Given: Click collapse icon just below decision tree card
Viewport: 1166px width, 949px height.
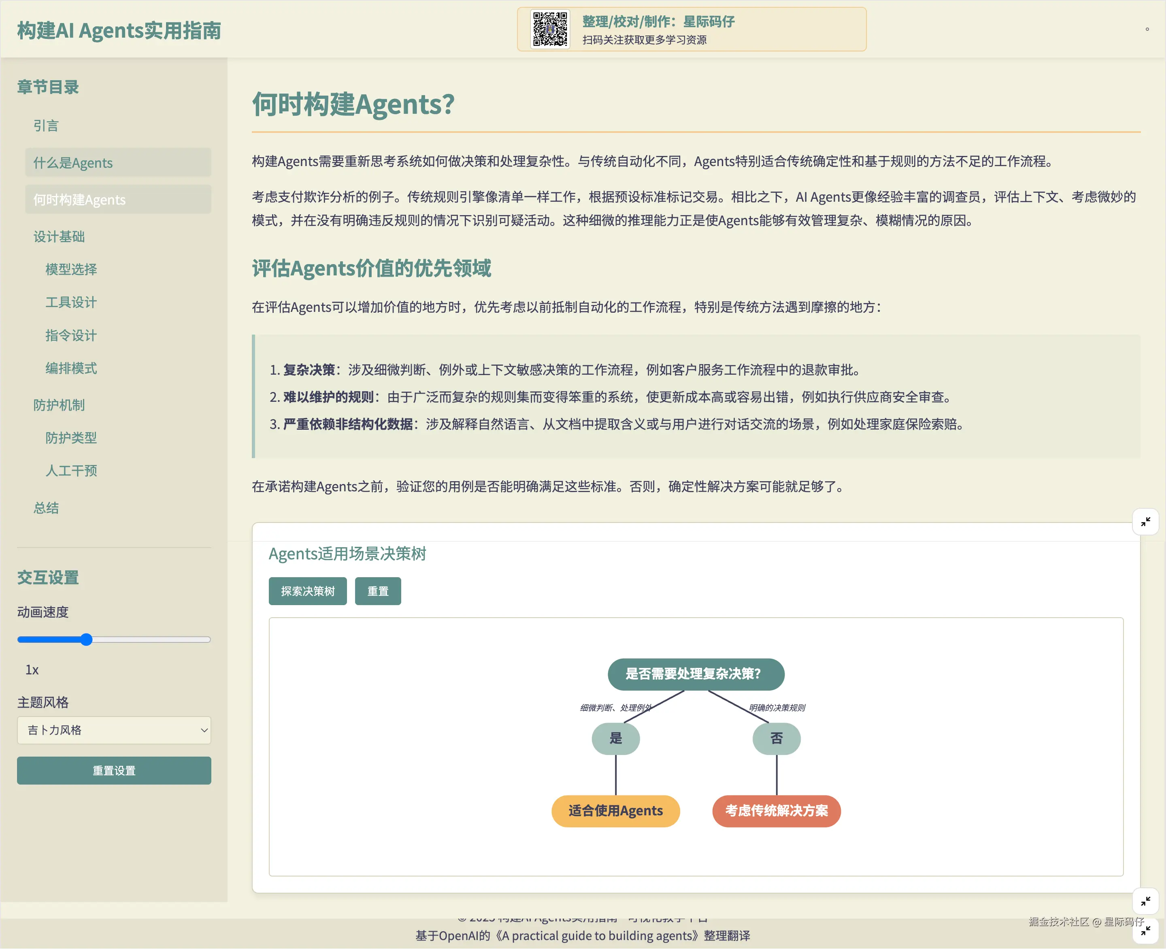Looking at the screenshot, I should pos(1145,901).
